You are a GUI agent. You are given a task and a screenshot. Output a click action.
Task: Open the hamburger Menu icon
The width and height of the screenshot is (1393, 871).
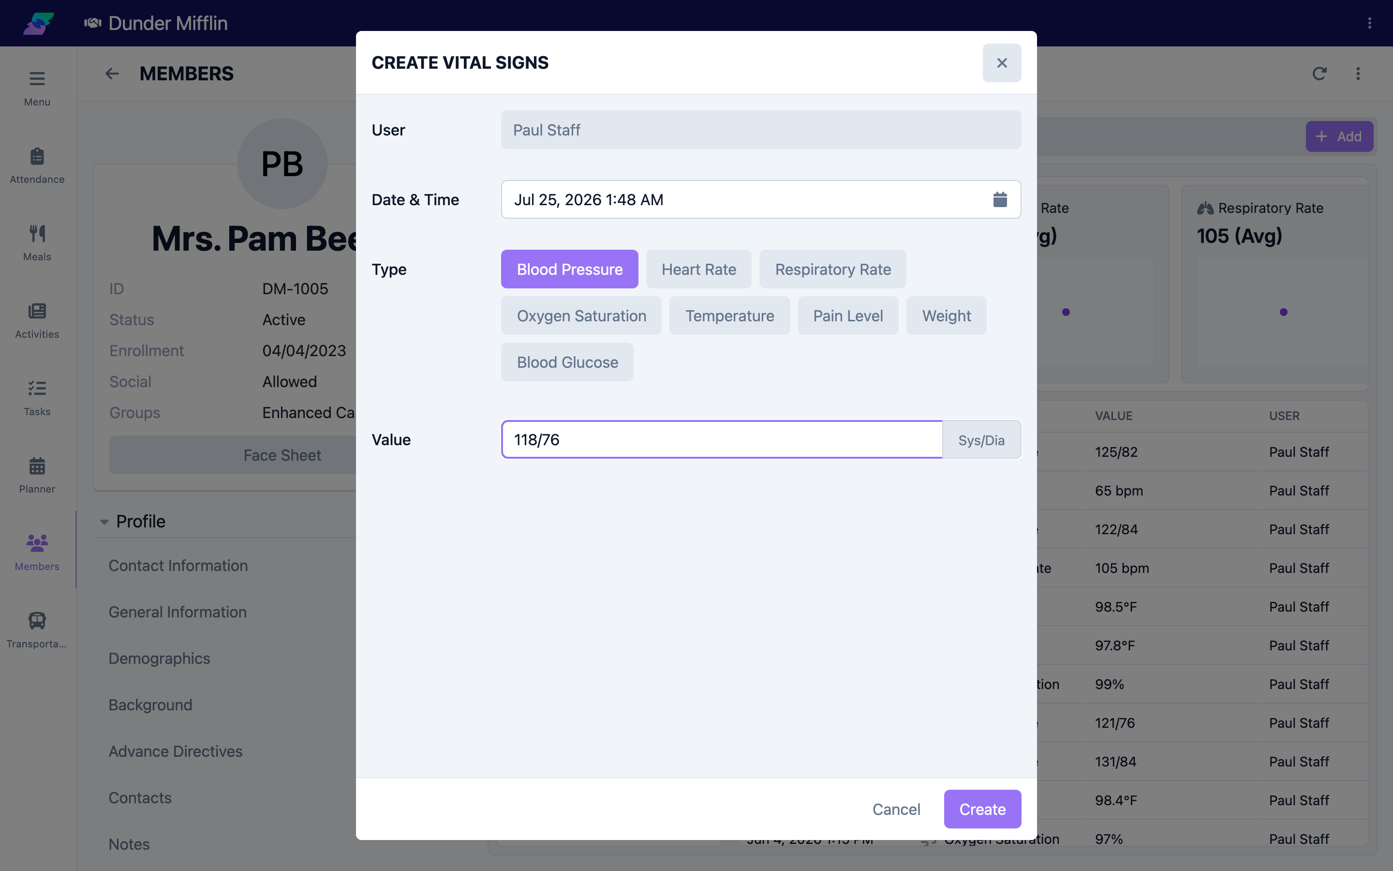point(37,78)
